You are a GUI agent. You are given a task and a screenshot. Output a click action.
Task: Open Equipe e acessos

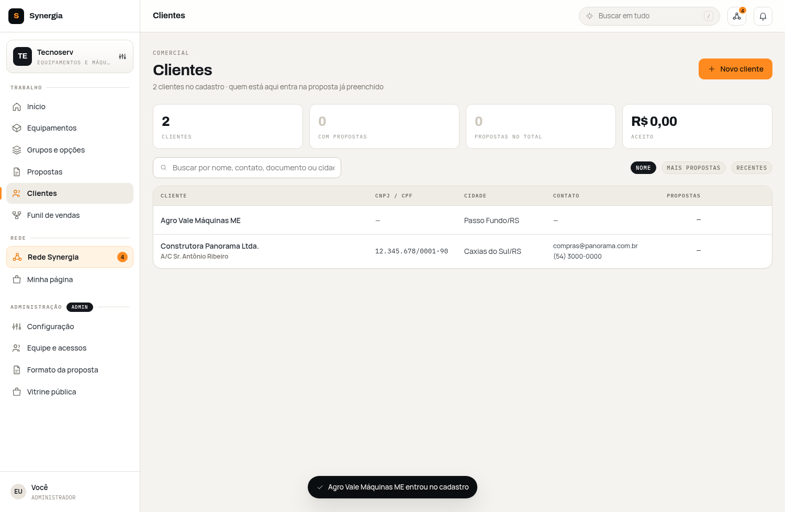pyautogui.click(x=70, y=348)
